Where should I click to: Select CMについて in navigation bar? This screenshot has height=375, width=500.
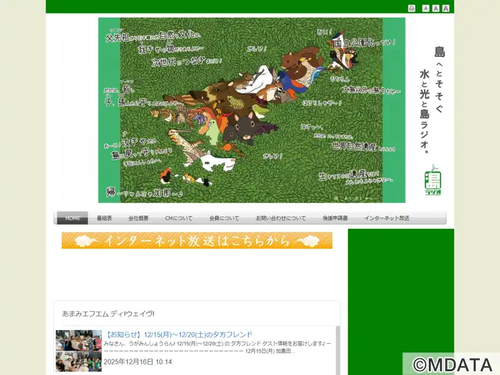pos(179,218)
